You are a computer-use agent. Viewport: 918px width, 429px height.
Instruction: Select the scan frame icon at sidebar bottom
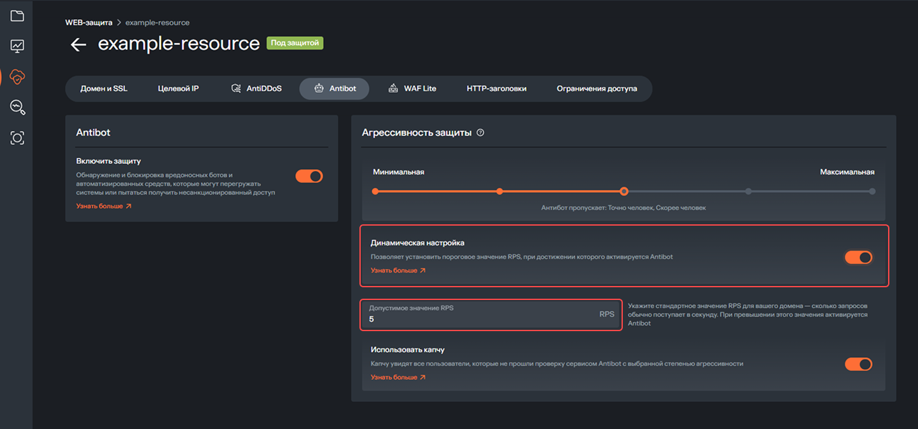point(17,137)
